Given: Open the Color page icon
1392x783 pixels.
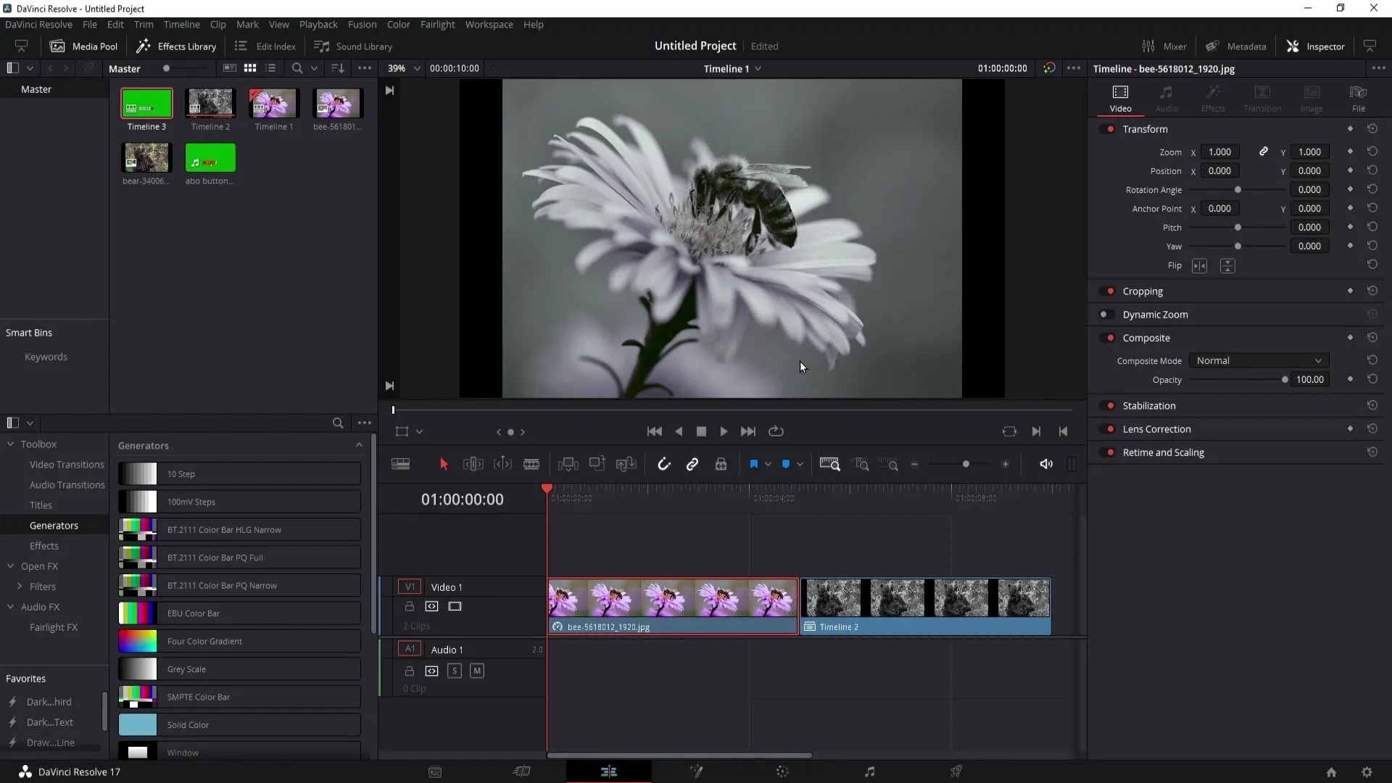Looking at the screenshot, I should tap(782, 771).
